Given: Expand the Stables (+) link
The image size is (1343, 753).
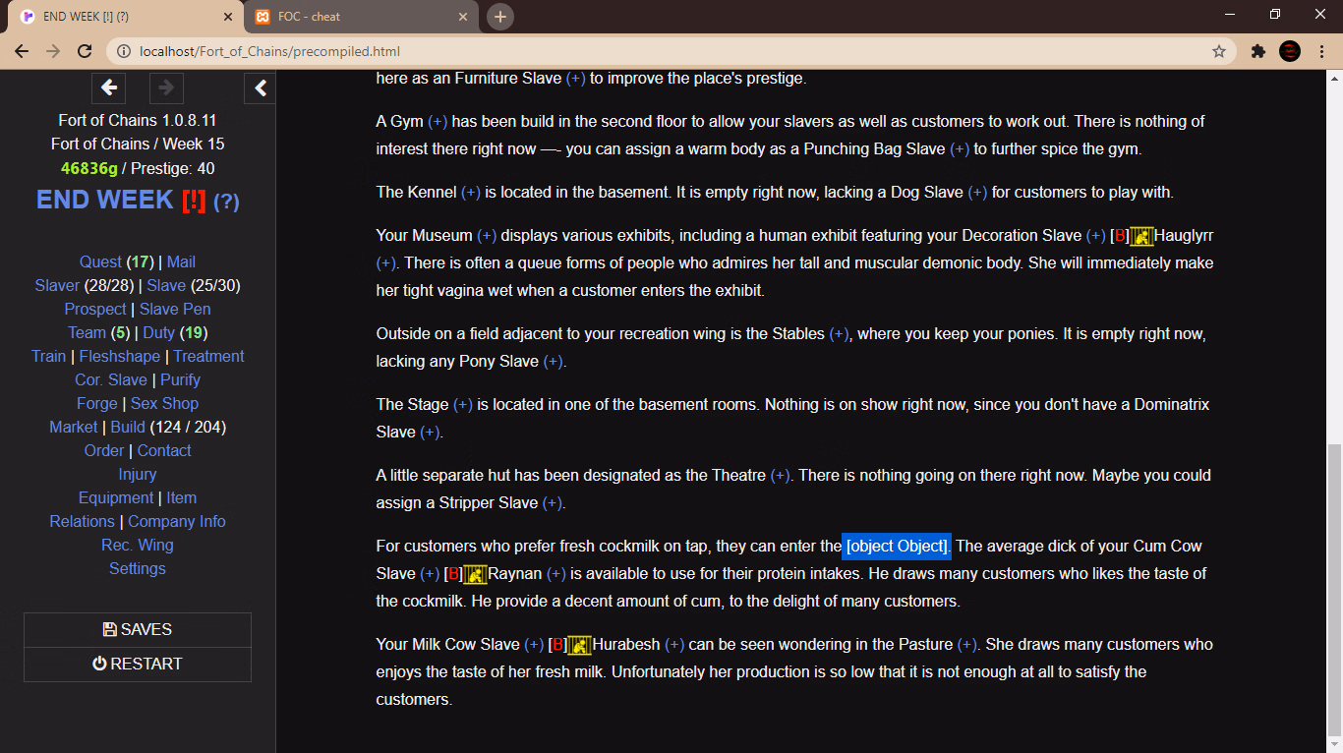Looking at the screenshot, I should point(839,333).
